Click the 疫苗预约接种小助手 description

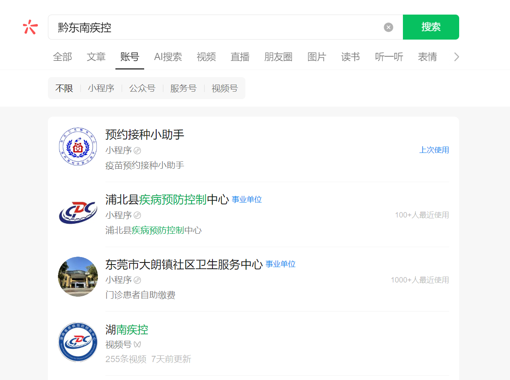(x=145, y=165)
